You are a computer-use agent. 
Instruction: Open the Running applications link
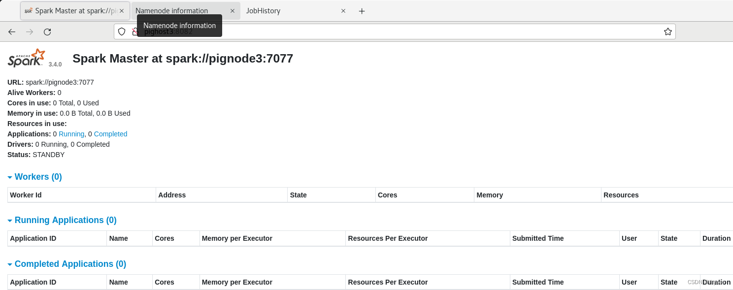coord(71,134)
